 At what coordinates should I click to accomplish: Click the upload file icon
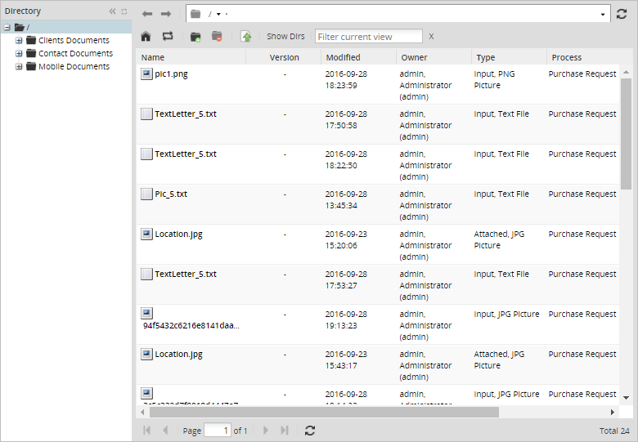pyautogui.click(x=246, y=37)
